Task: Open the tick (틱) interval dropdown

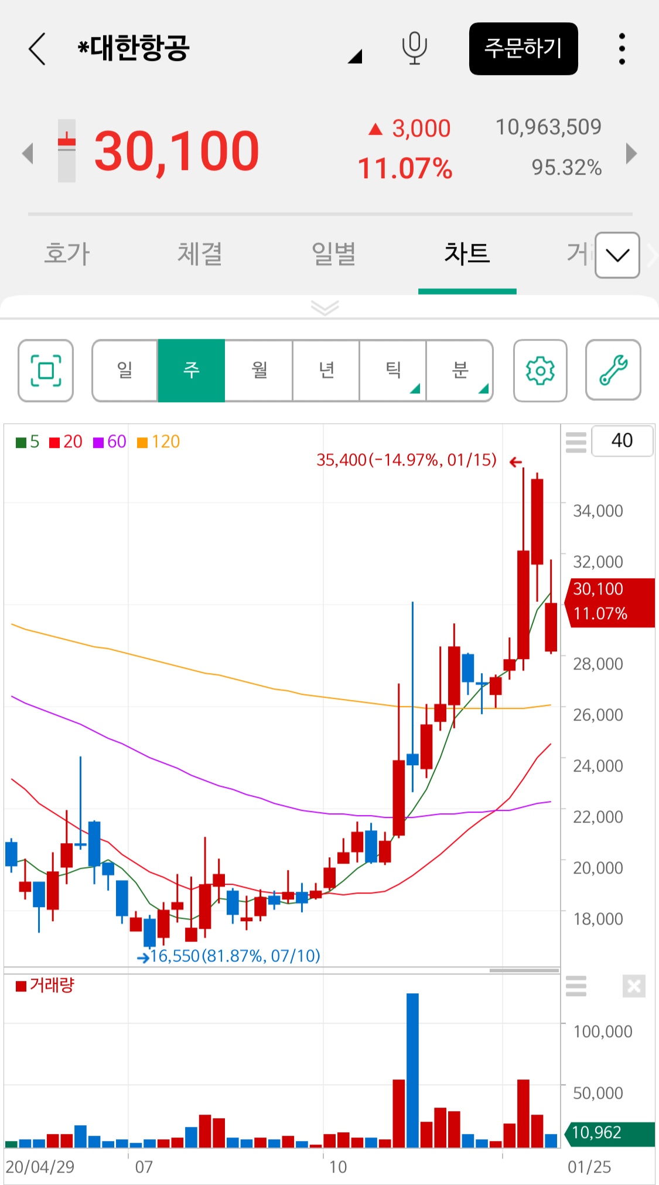Action: tap(393, 371)
